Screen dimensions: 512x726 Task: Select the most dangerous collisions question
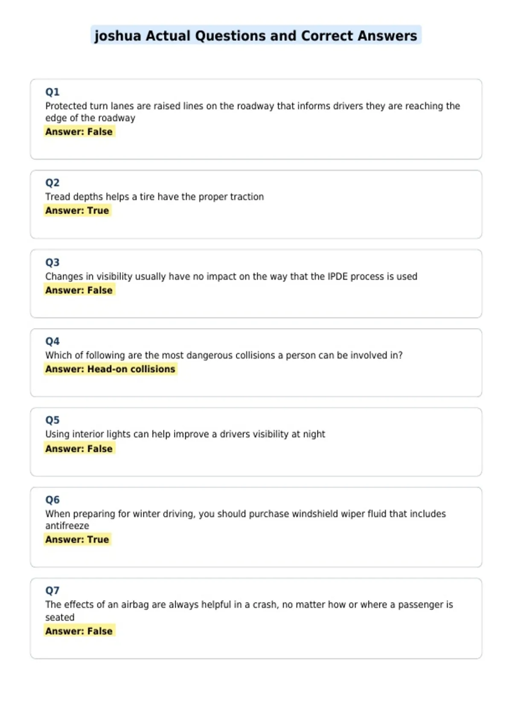pyautogui.click(x=224, y=355)
